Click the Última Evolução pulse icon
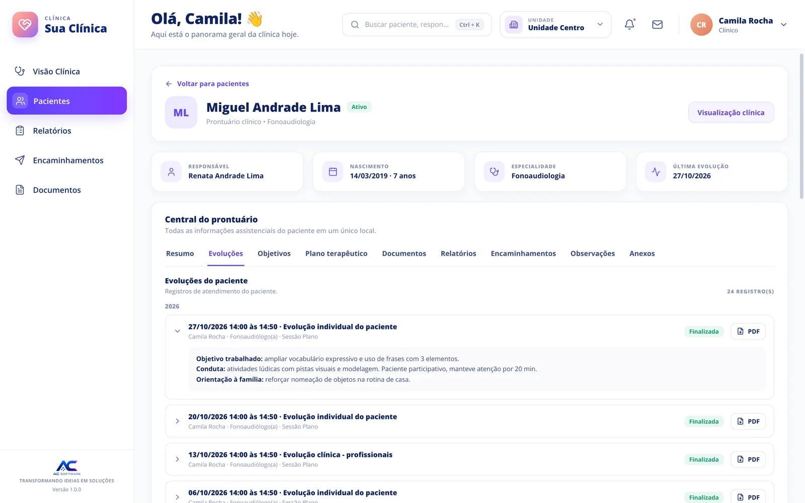 tap(656, 172)
